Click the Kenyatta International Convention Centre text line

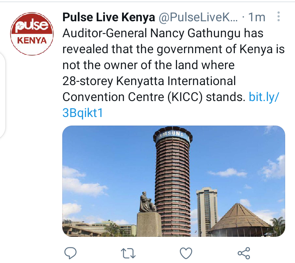pos(149,81)
